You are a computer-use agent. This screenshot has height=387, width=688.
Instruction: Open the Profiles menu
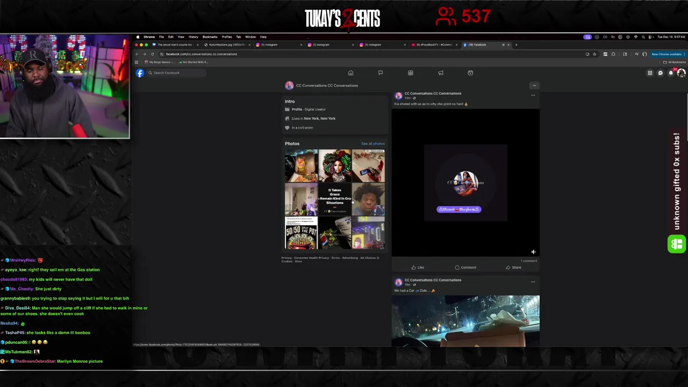pyautogui.click(x=227, y=37)
